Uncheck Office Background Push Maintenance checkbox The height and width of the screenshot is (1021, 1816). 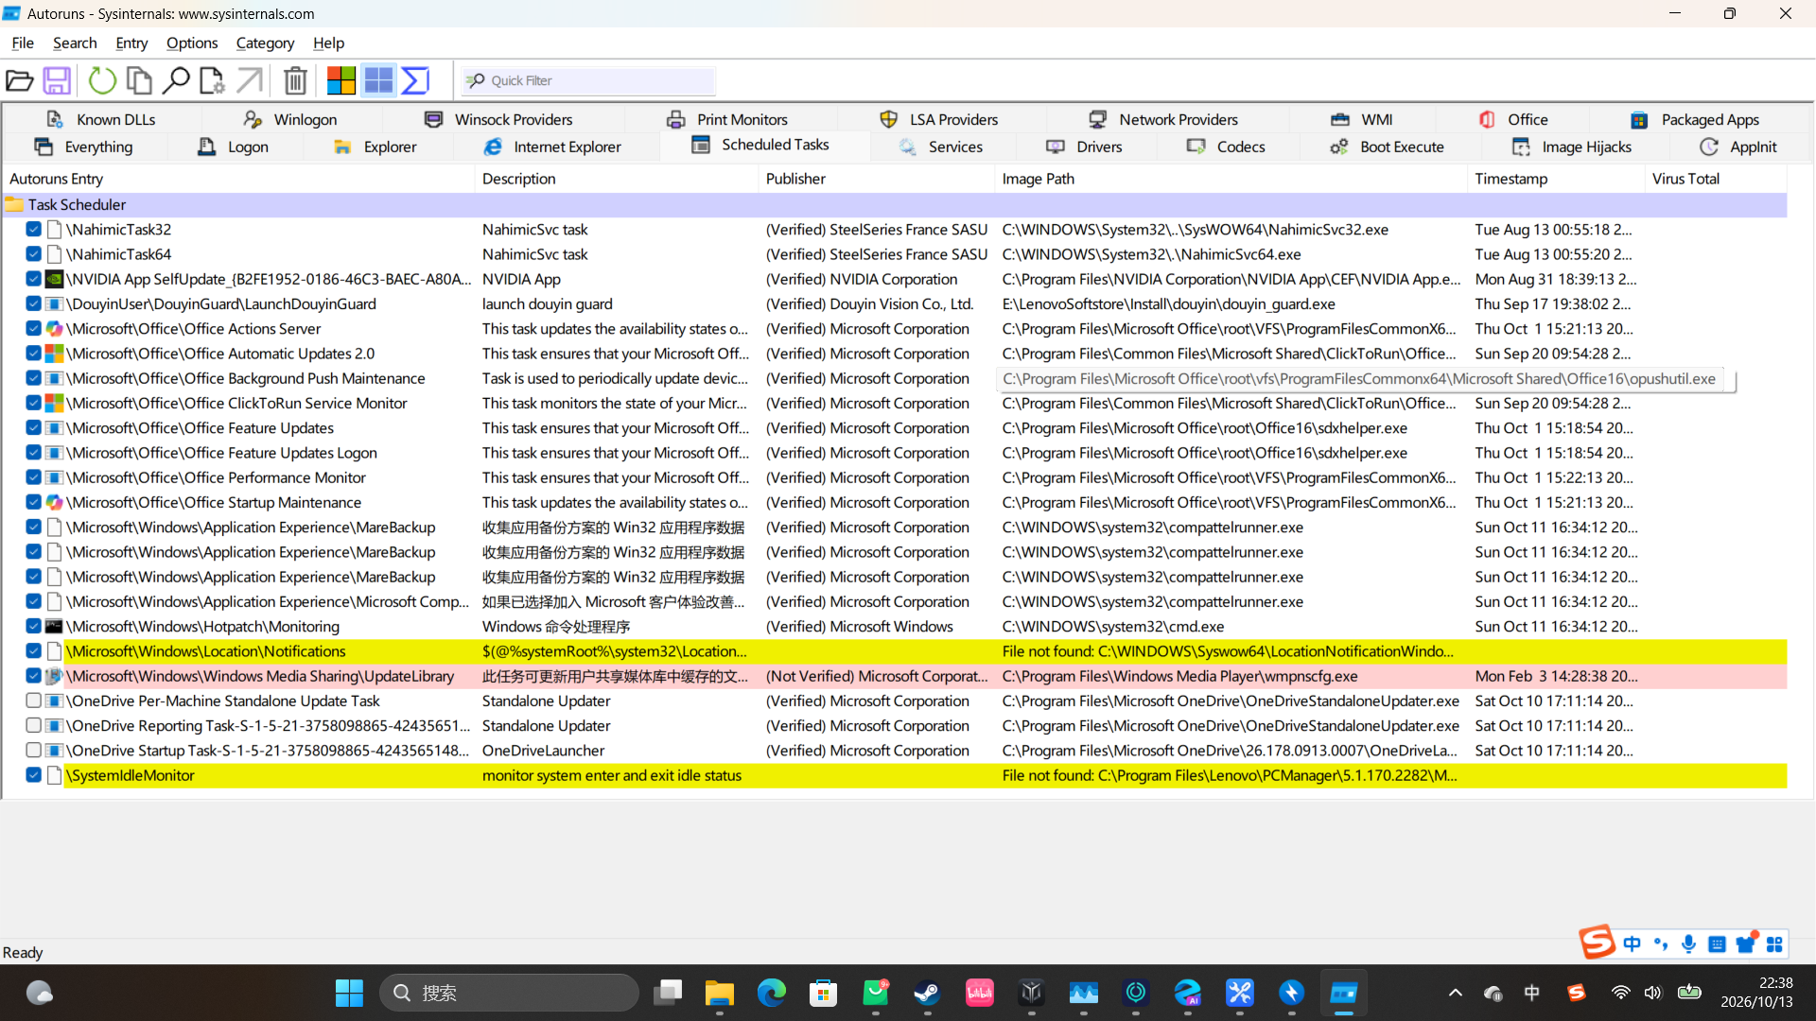click(x=33, y=378)
